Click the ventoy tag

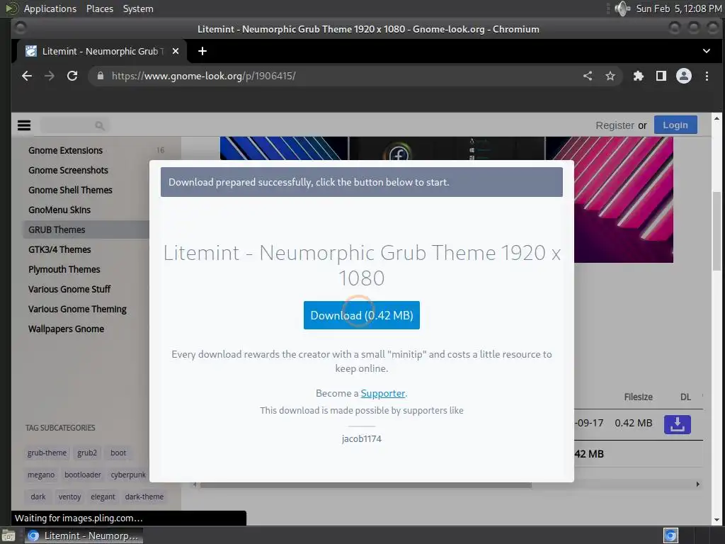click(69, 497)
